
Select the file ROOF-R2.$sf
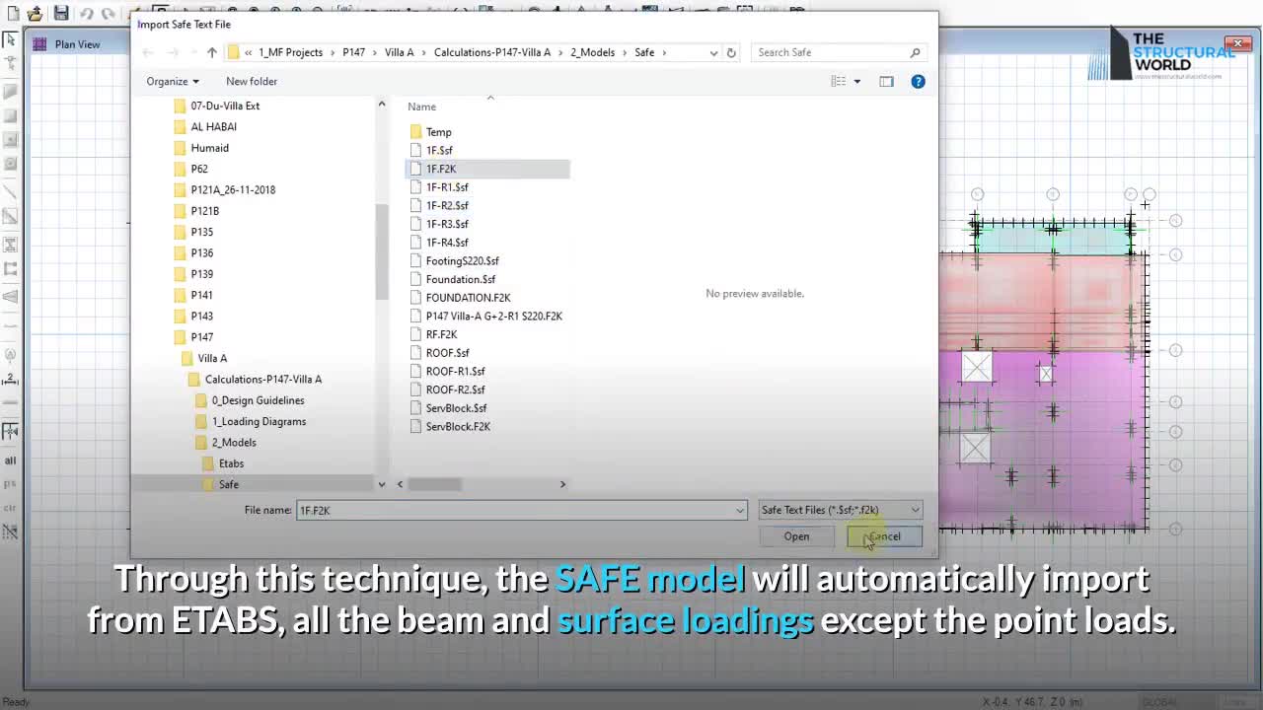[455, 390]
